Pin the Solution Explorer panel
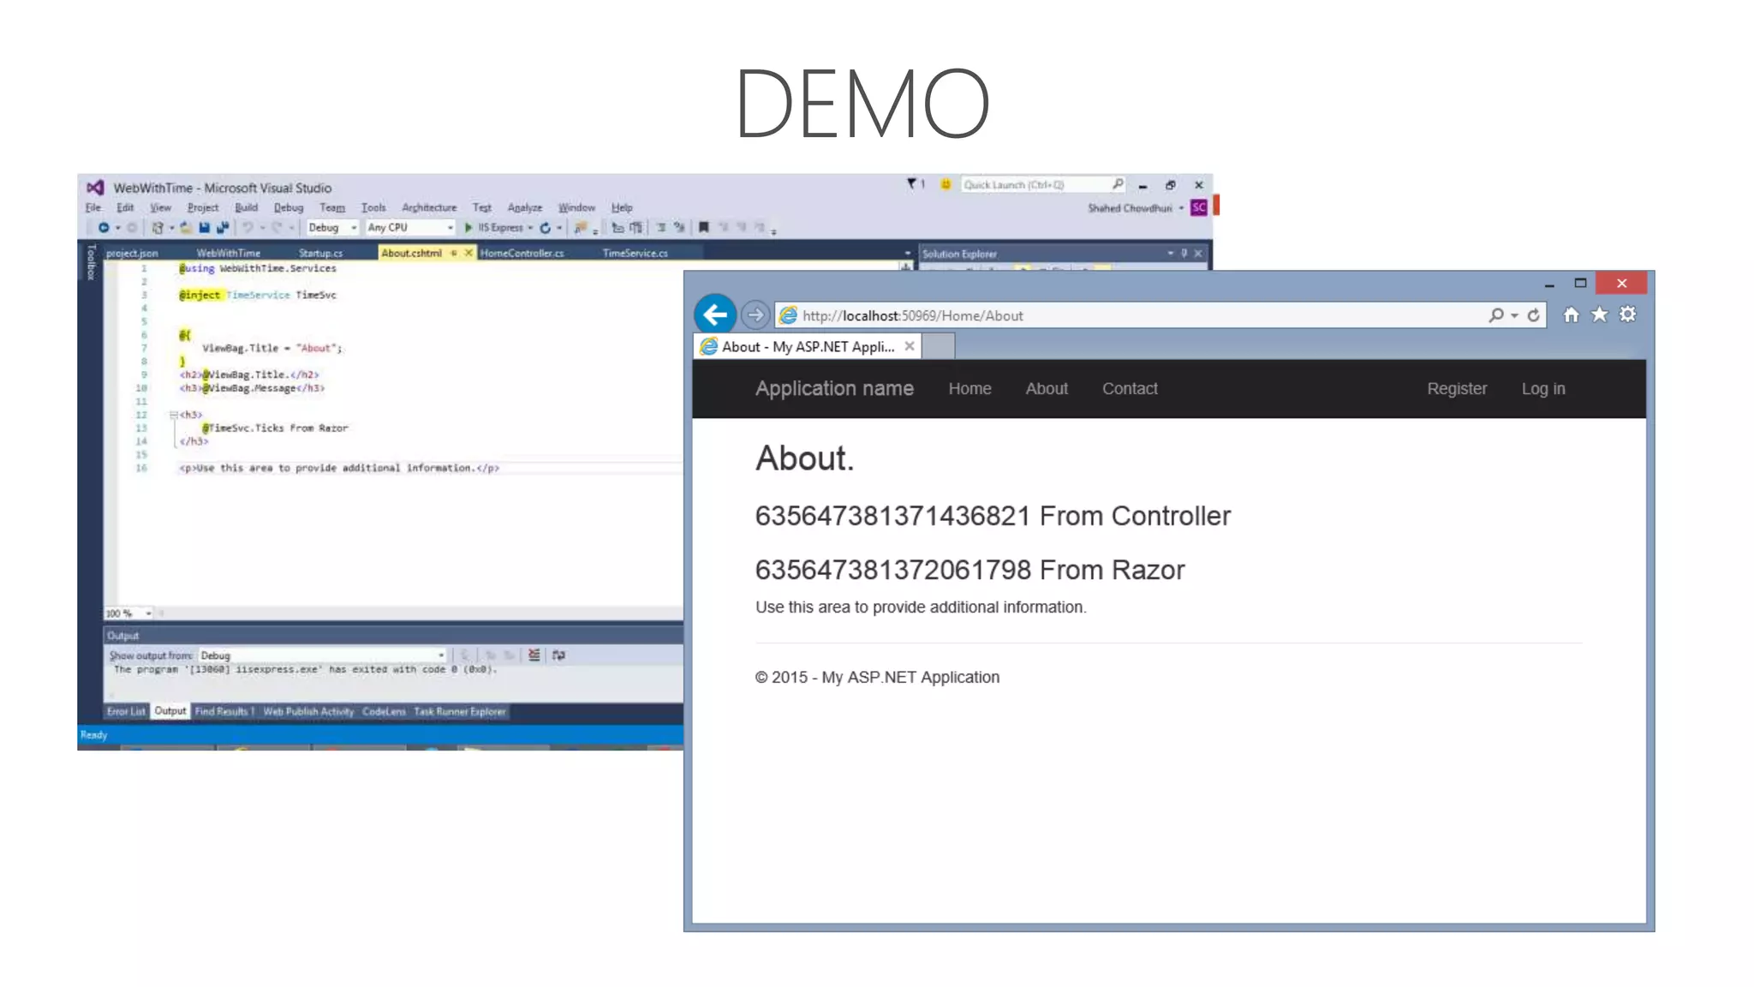 [1184, 254]
